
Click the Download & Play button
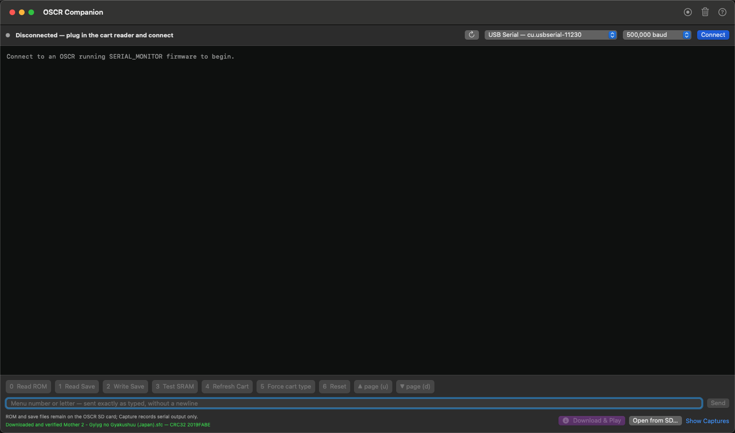tap(592, 421)
